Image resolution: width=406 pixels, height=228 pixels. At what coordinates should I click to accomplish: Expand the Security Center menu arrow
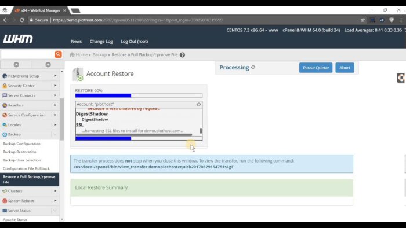[55, 86]
